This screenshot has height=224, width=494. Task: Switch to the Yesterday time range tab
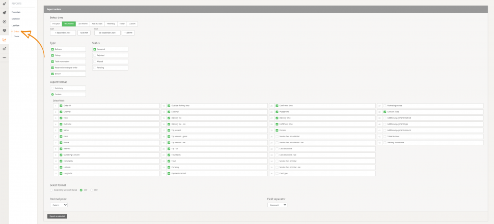(111, 24)
